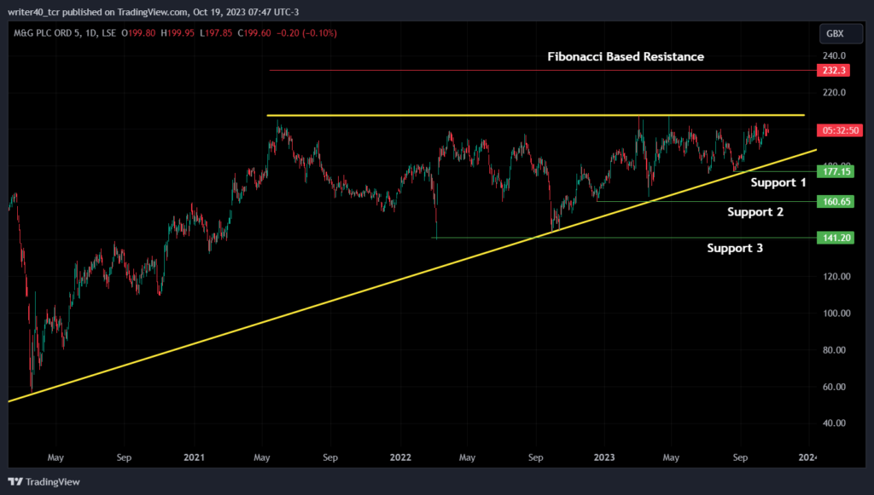
Task: Click the 2023 time axis label
Action: point(604,458)
